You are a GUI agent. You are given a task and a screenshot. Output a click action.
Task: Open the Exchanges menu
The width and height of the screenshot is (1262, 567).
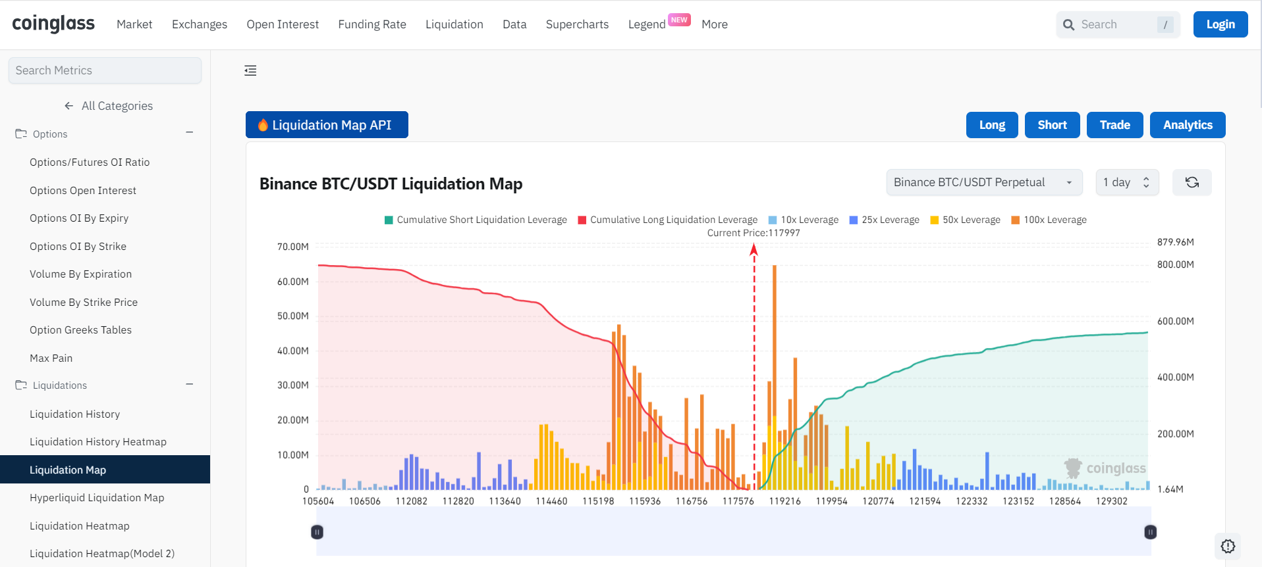point(200,24)
